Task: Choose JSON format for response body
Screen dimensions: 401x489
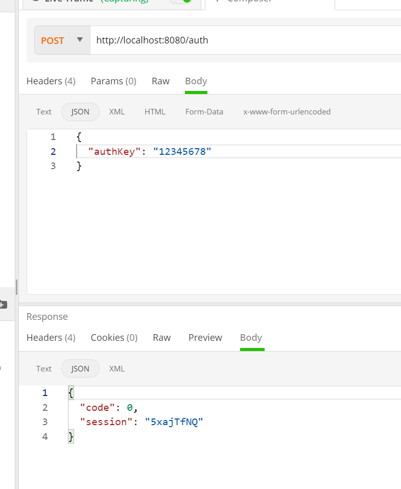Action: 80,368
